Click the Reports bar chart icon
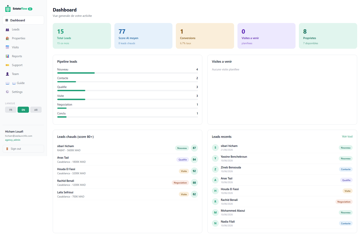Image resolution: width=363 pixels, height=239 pixels. pos(7,56)
